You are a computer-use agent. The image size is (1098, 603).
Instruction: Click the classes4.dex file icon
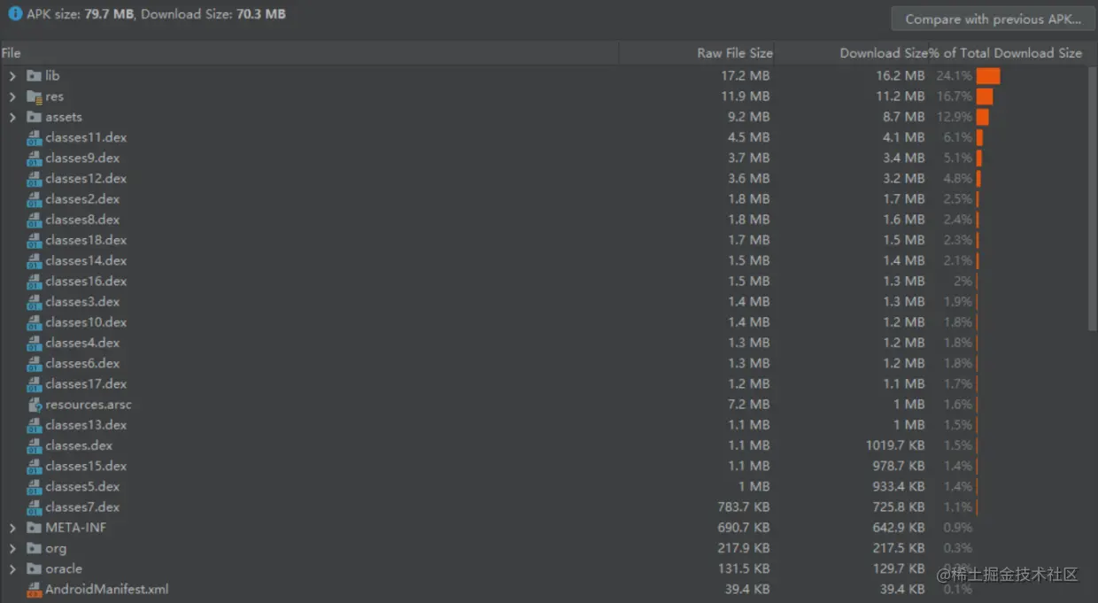[x=35, y=343]
